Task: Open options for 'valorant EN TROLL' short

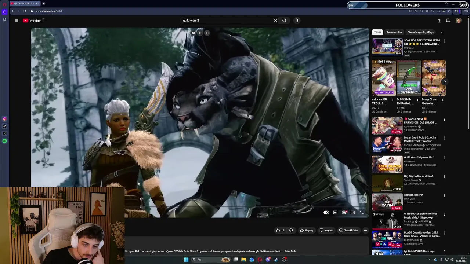Action: click(393, 100)
